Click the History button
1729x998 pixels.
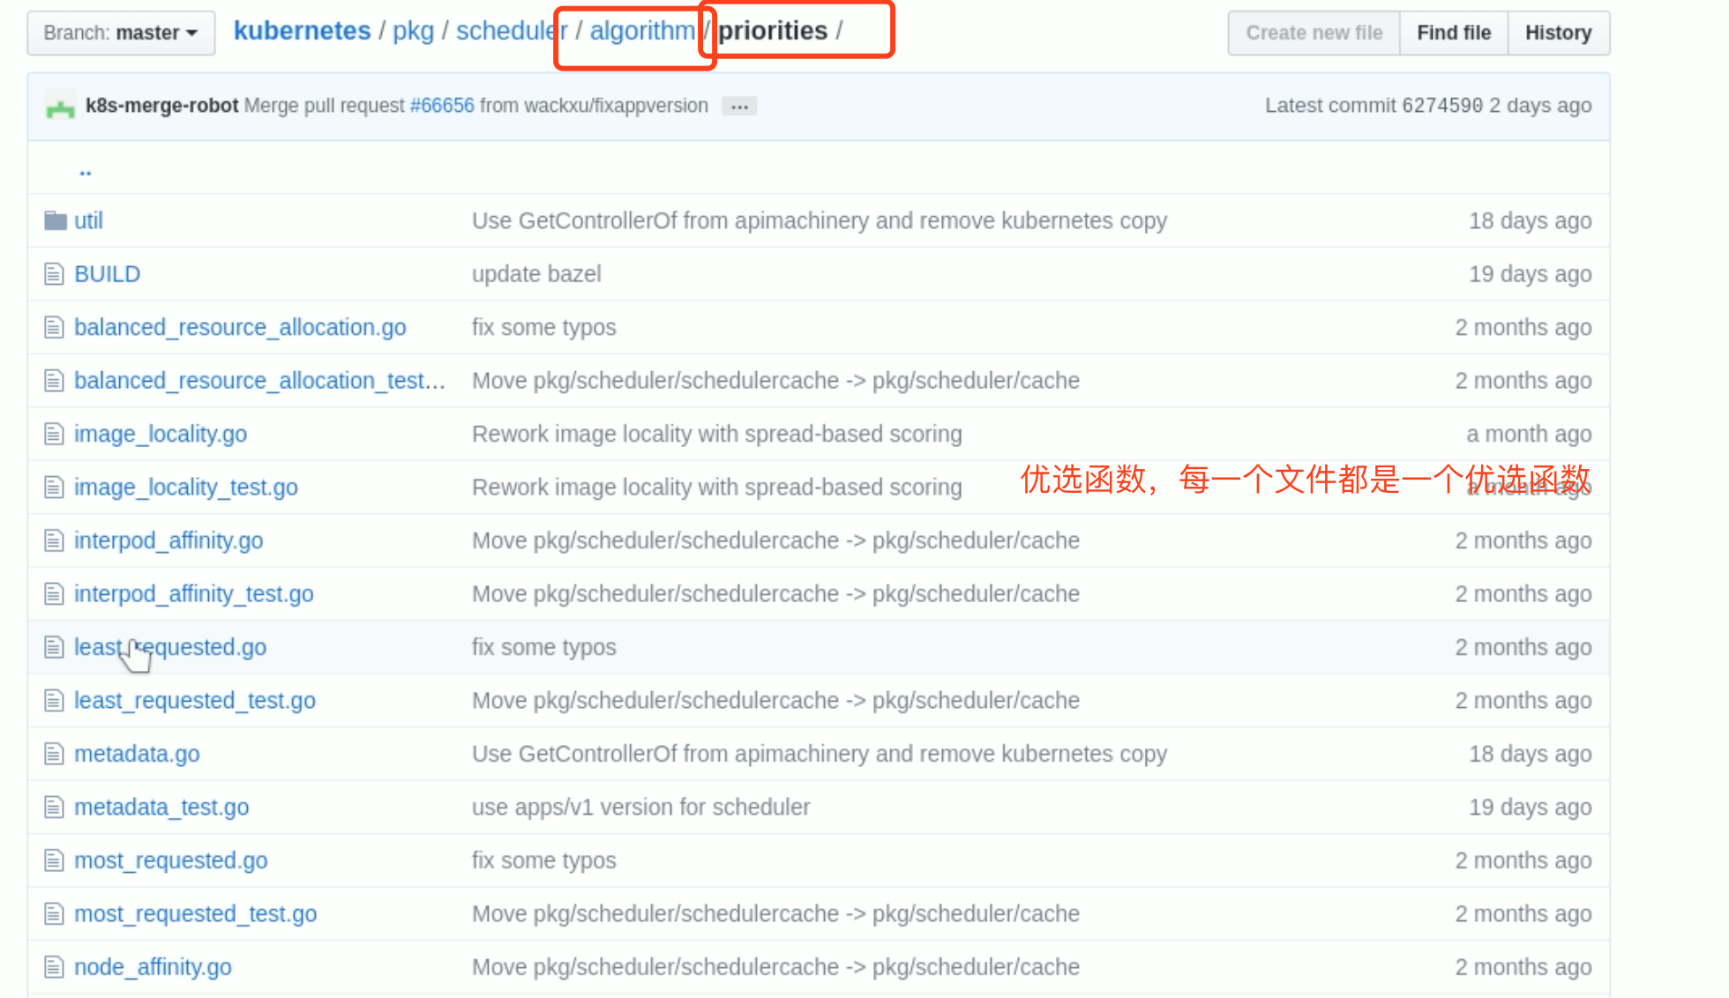click(x=1558, y=34)
